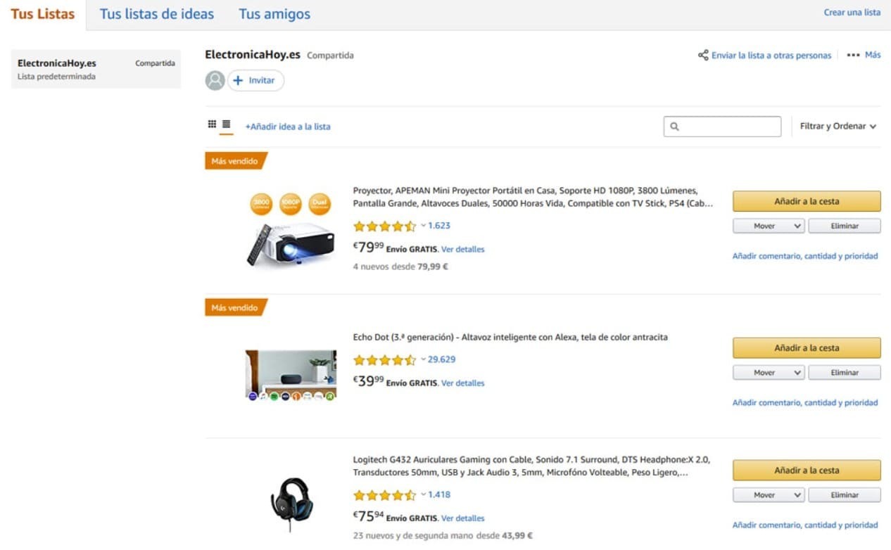This screenshot has width=891, height=550.
Task: Switch to the Tus amigos tab
Action: [x=274, y=14]
